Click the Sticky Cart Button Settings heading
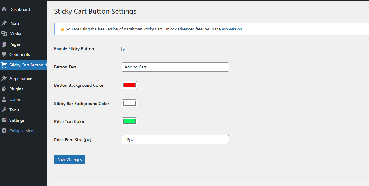Screen dimensions: 369x186 [95, 12]
